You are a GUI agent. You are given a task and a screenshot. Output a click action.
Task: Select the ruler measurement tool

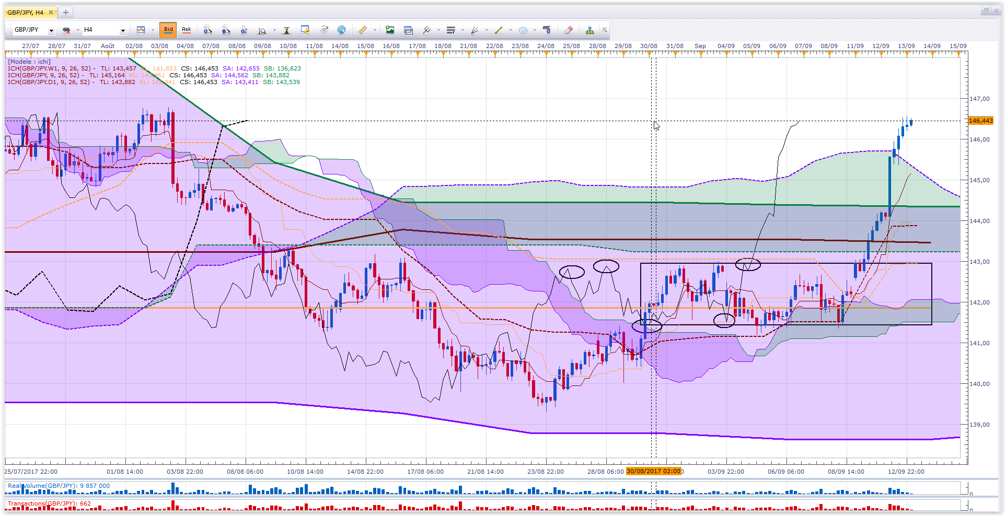pyautogui.click(x=363, y=30)
